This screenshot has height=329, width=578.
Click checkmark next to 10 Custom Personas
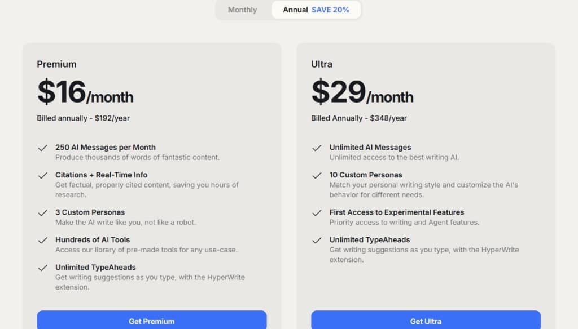(317, 176)
